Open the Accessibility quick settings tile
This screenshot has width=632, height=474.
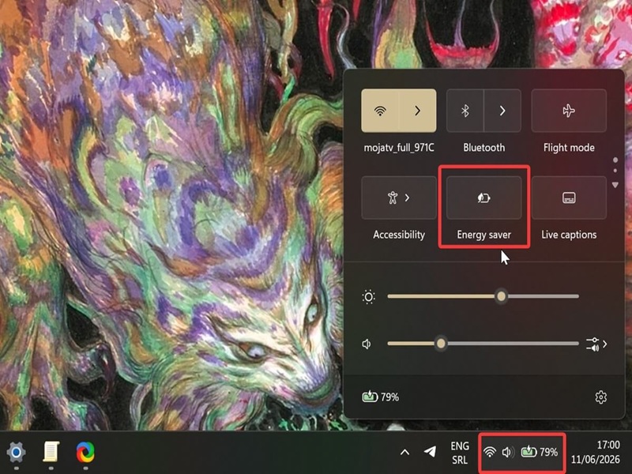pyautogui.click(x=399, y=198)
